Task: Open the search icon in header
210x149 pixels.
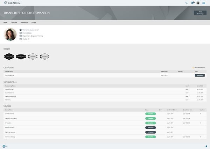Action: (187, 3)
